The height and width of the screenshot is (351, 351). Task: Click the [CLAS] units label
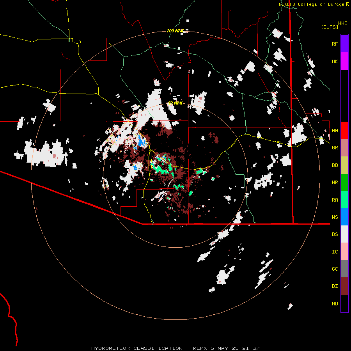[x=330, y=27]
